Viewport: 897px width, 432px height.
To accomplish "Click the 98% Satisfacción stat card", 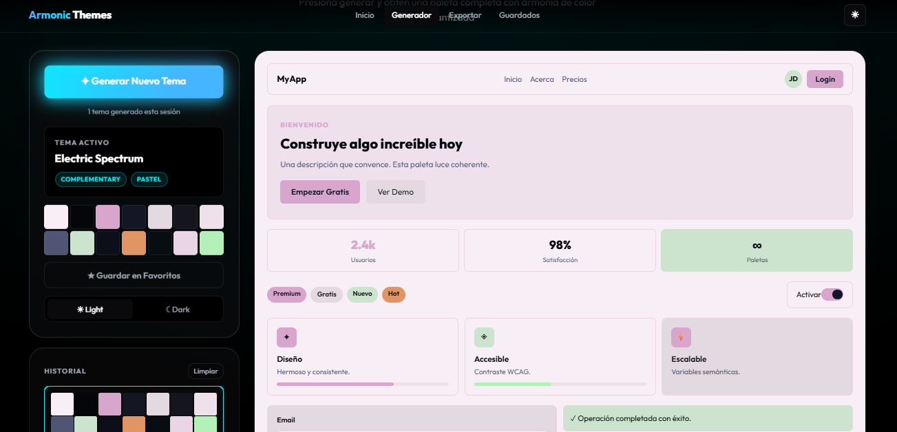I will pyautogui.click(x=560, y=250).
